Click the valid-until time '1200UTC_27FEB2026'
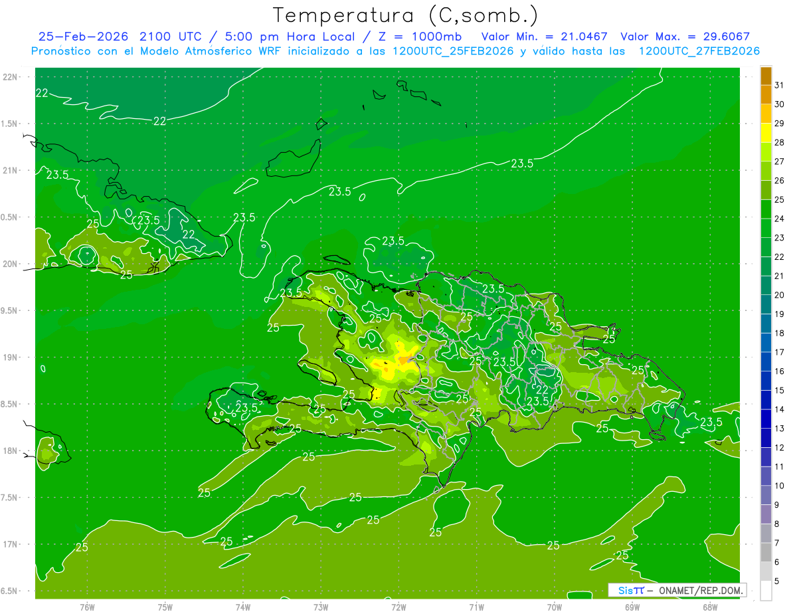Screen dimensions: 797x616 pos(699,51)
